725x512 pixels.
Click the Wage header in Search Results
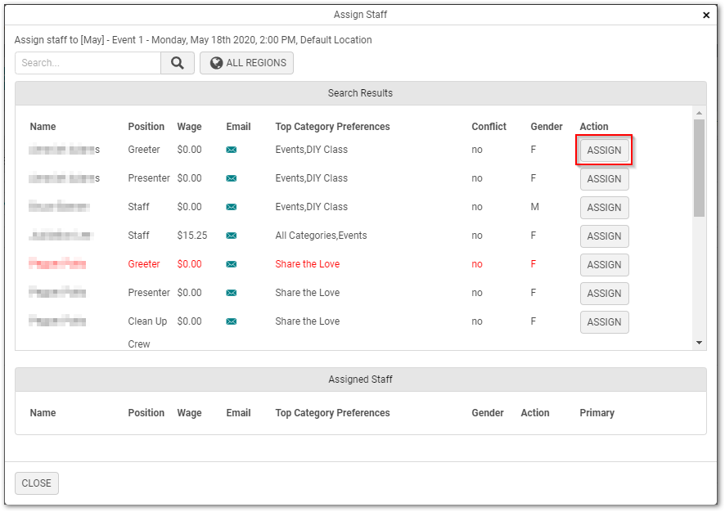[x=189, y=127]
